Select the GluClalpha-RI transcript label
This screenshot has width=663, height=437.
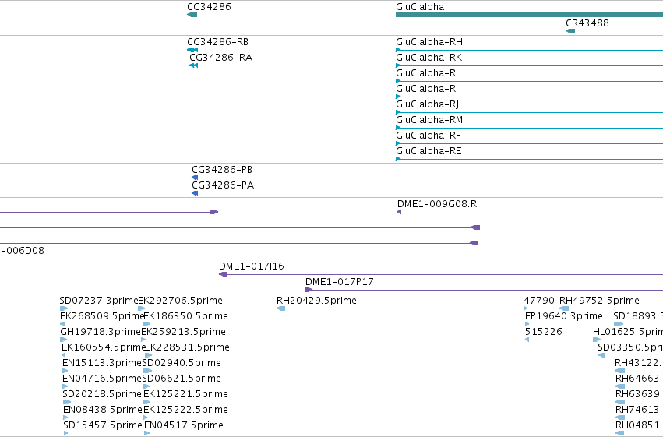427,89
